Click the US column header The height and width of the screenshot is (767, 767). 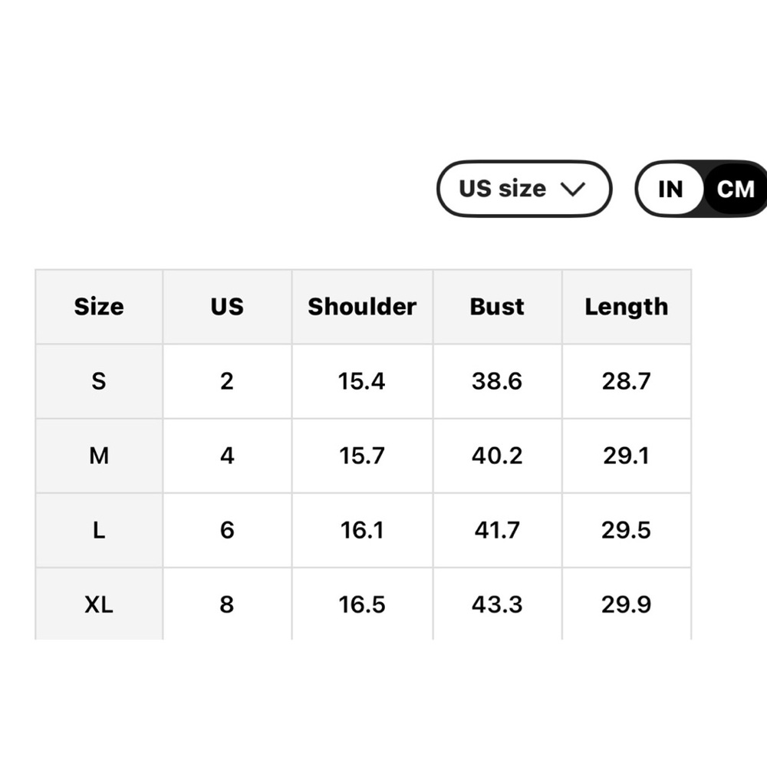pos(227,307)
